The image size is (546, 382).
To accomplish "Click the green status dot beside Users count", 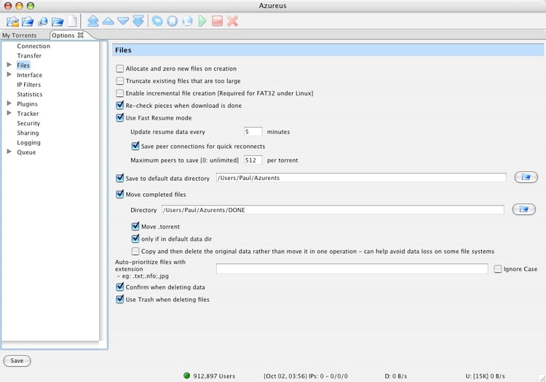I will pos(186,375).
